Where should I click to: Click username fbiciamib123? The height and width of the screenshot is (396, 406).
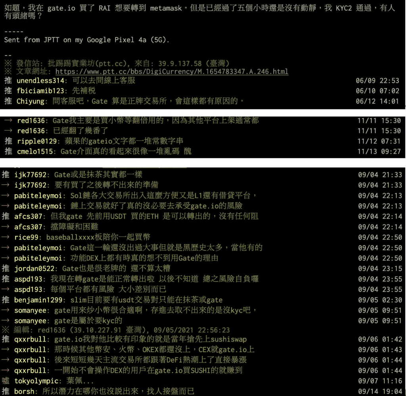(40, 91)
